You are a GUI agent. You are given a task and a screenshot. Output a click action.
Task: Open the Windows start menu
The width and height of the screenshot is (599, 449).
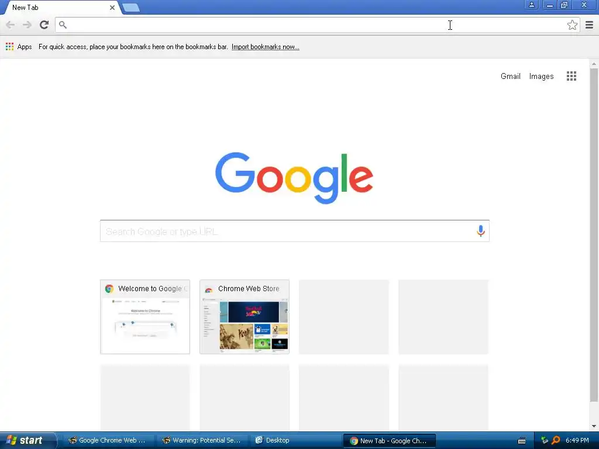27,440
